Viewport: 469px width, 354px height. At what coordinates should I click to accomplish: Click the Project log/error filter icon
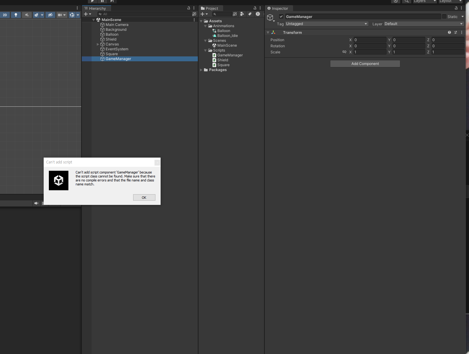click(x=258, y=14)
